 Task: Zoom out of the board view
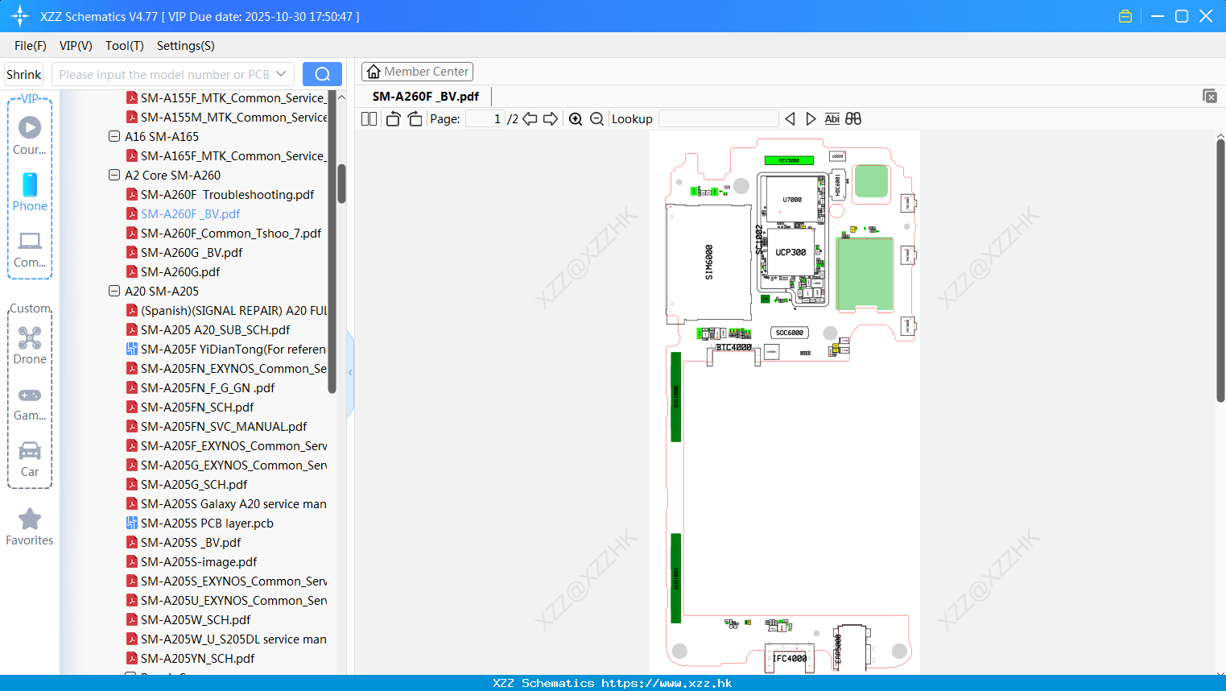click(x=596, y=119)
